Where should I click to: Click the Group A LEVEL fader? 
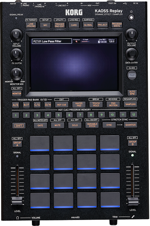point(17,201)
